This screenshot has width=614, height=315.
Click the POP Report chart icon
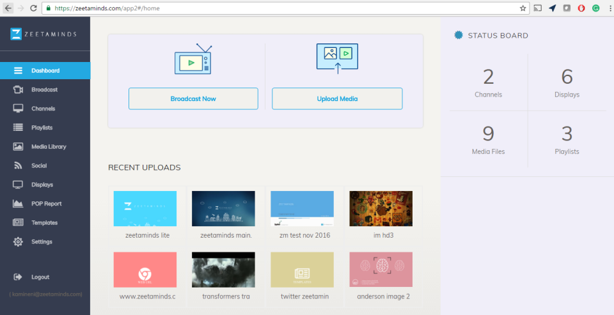[x=18, y=203]
